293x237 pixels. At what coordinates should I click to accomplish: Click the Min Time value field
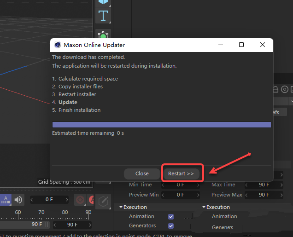tap(181, 185)
